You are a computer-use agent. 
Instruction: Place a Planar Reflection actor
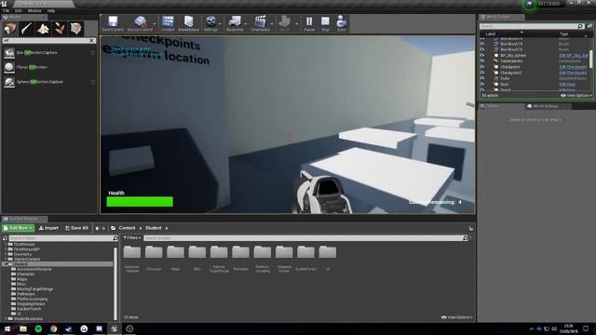click(x=49, y=67)
